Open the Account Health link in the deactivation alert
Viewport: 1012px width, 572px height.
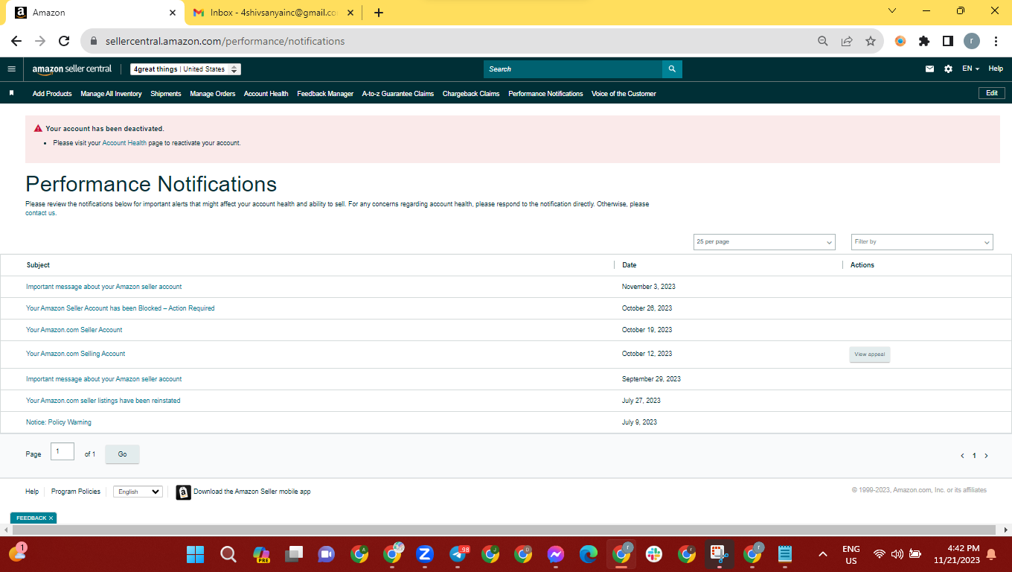pyautogui.click(x=124, y=143)
